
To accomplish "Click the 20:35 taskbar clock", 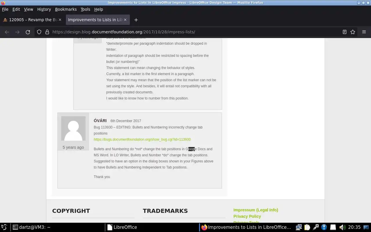I will pos(354,227).
